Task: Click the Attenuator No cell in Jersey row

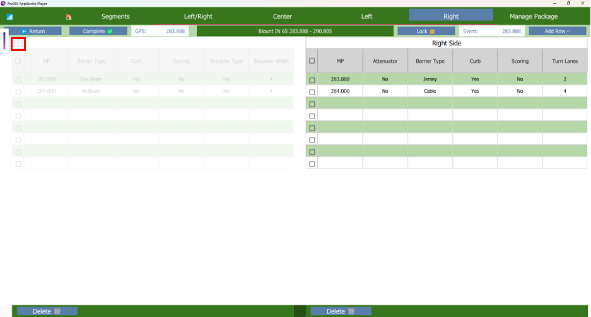Action: click(x=385, y=79)
